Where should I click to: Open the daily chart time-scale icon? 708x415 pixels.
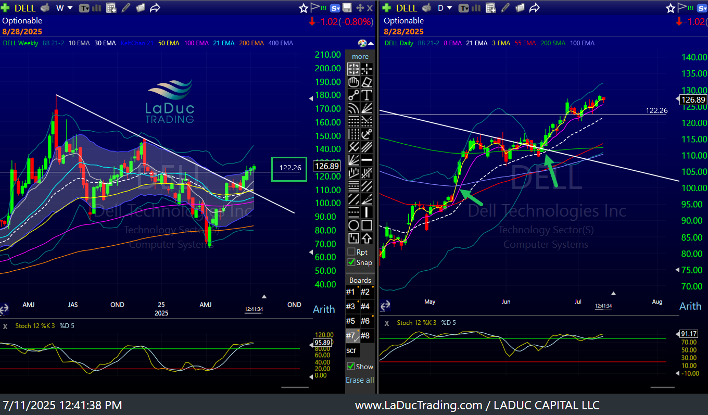386,306
